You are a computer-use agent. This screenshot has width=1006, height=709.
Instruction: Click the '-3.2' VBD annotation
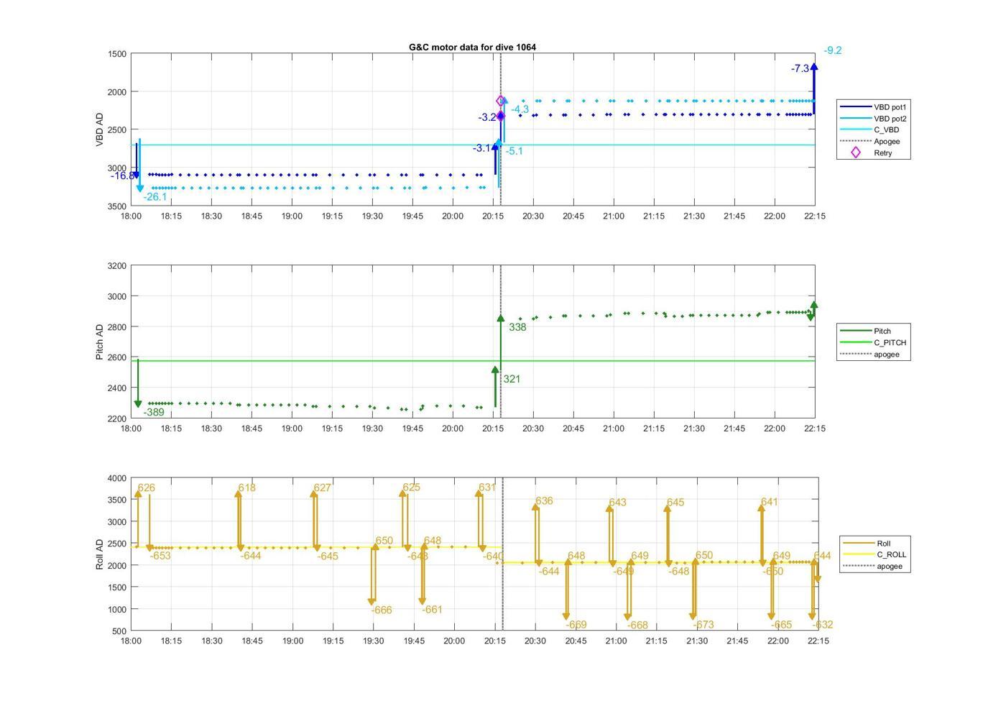click(x=487, y=117)
